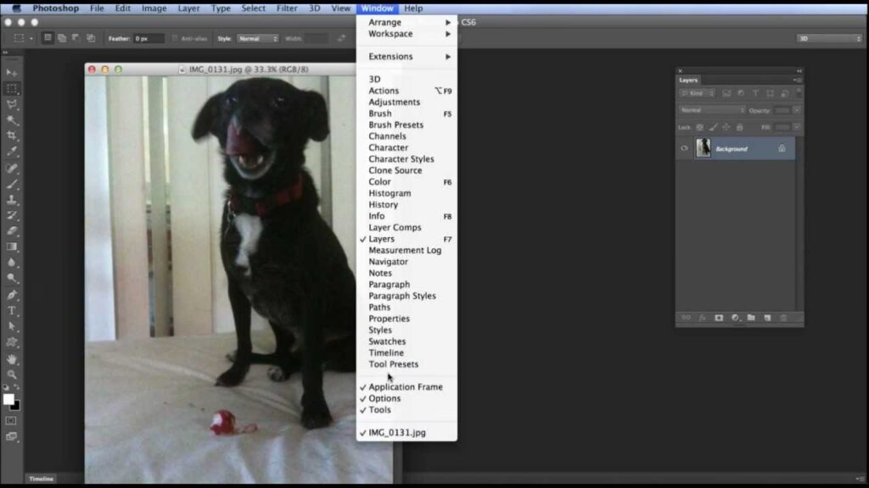Open the layer blend mode dropdown

tap(711, 110)
